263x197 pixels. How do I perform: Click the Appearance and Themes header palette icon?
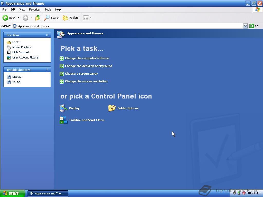click(x=61, y=35)
